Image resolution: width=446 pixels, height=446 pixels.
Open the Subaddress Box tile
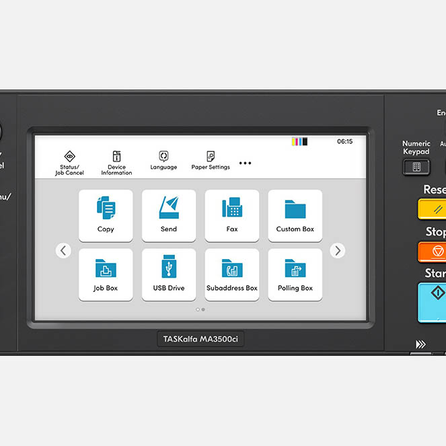click(232, 274)
